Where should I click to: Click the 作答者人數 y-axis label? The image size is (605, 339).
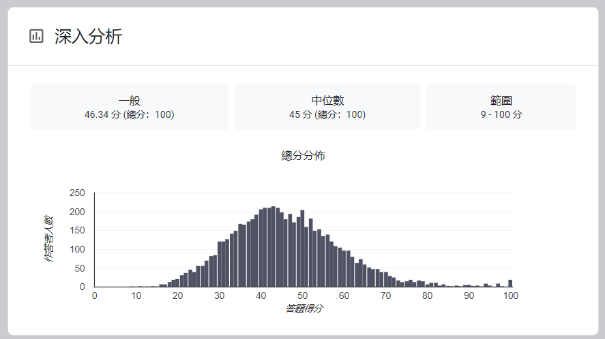(x=49, y=238)
